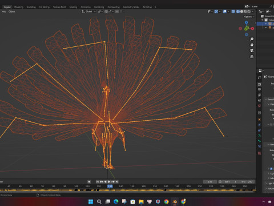
Task: Jump to the timeline end frame
Action: click(117, 181)
